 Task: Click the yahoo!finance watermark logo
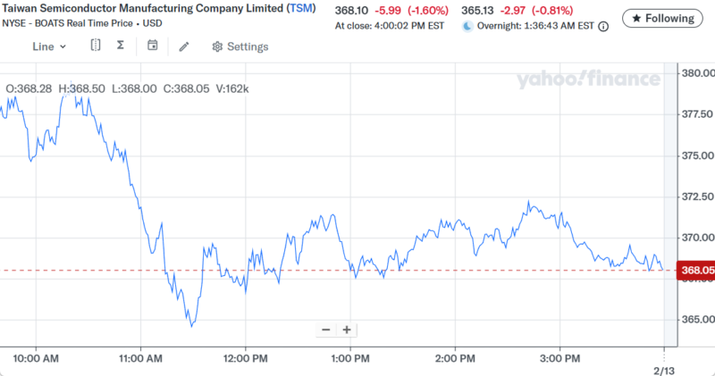coord(587,80)
